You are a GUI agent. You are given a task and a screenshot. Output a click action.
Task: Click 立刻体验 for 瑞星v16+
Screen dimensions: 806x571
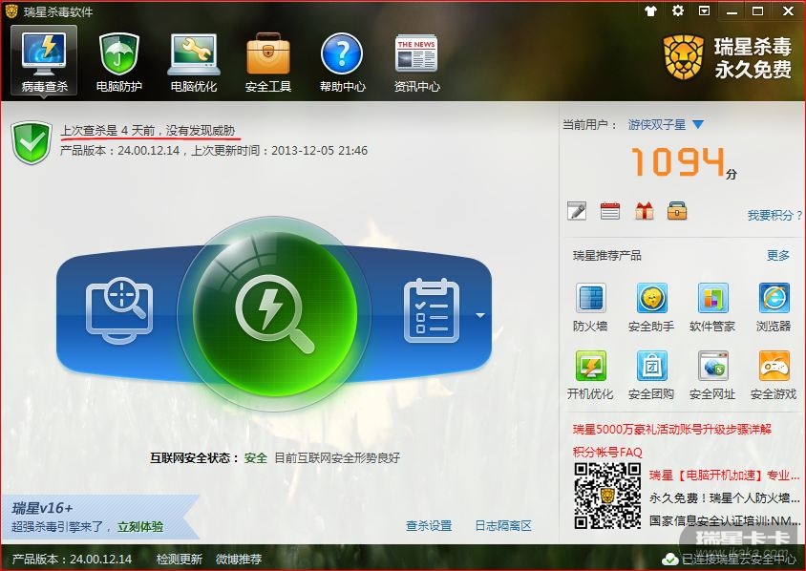[x=140, y=527]
